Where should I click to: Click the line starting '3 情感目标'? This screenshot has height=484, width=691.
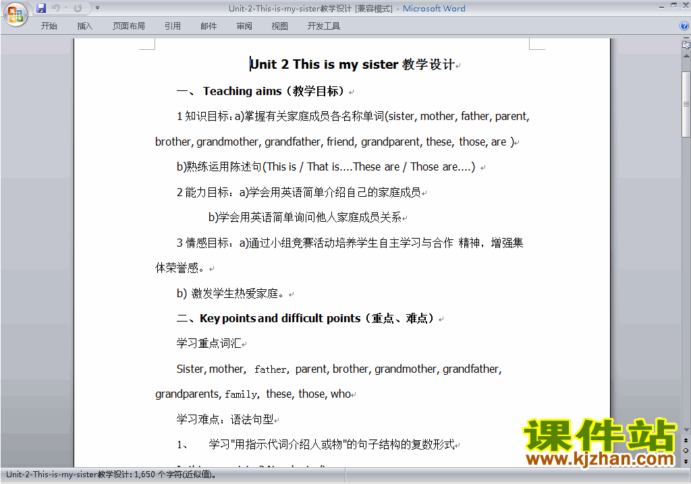[x=350, y=243]
